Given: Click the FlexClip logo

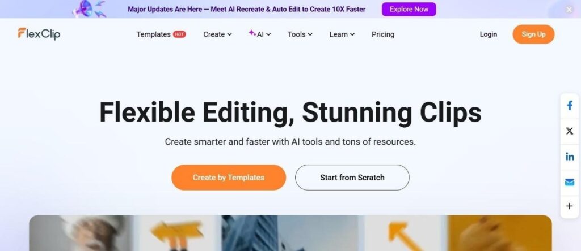Looking at the screenshot, I should coord(39,34).
